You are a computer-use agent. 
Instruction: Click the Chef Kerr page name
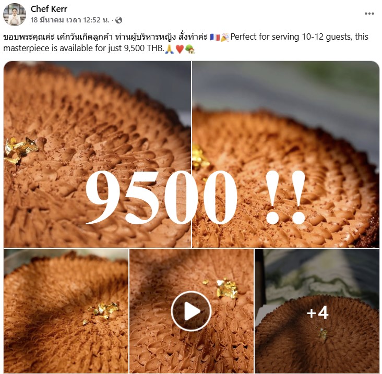click(x=49, y=9)
